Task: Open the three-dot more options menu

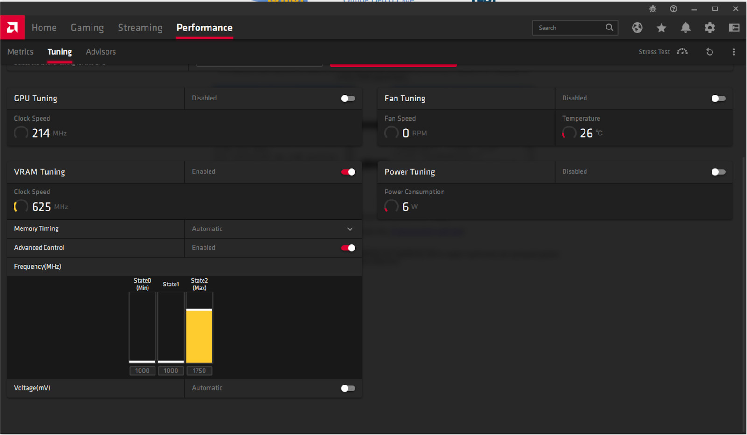Action: pos(733,52)
